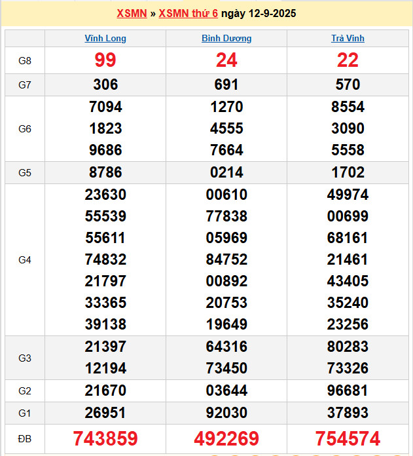
Task: Click the G5 row label
Action: click(25, 173)
